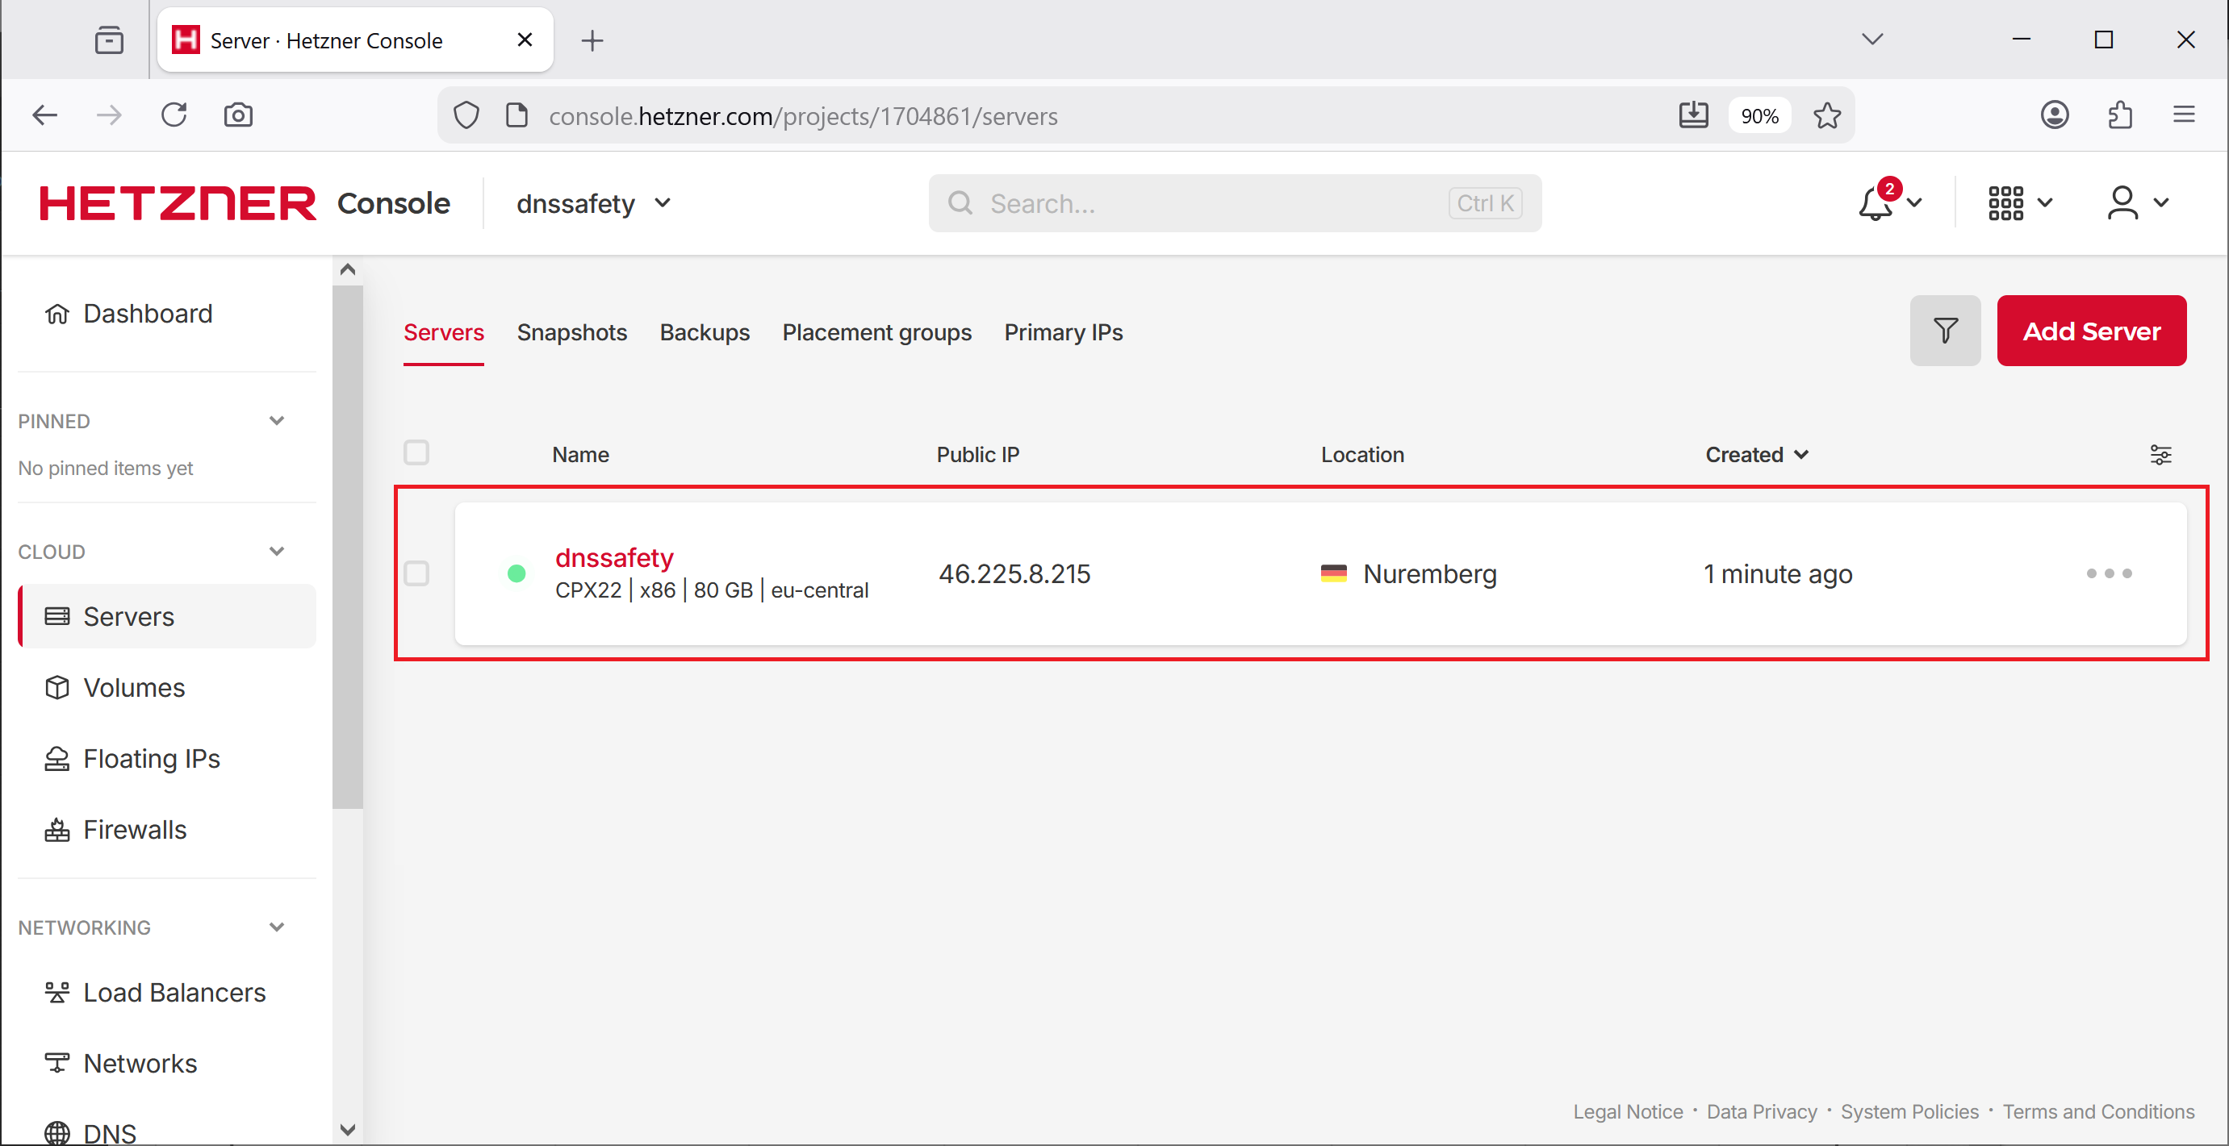The image size is (2229, 1146).
Task: Open the Firewalls panel
Action: [134, 828]
